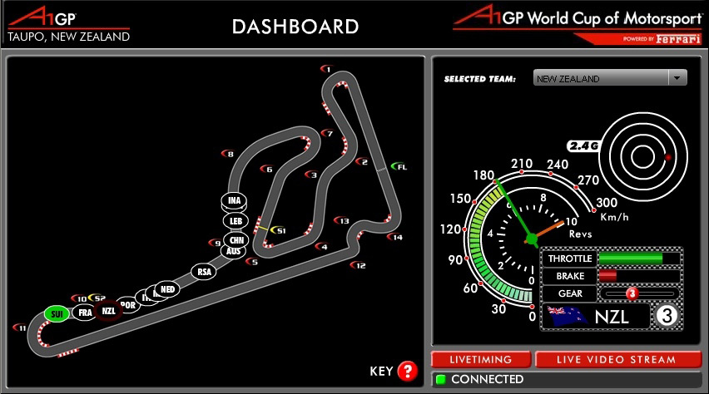Select the RSA car marker
Viewport: 709px width, 394px height.
pyautogui.click(x=203, y=271)
